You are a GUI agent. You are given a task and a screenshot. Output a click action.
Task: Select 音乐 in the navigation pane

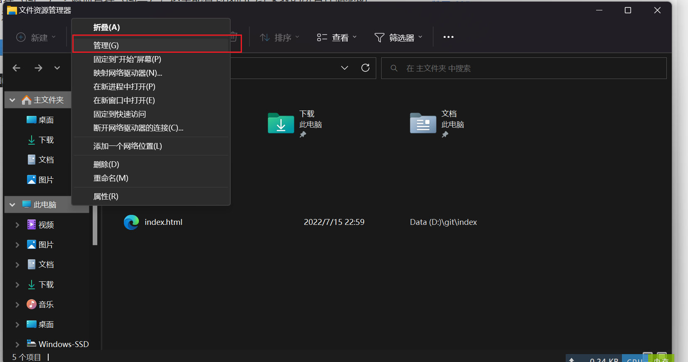[46, 305]
